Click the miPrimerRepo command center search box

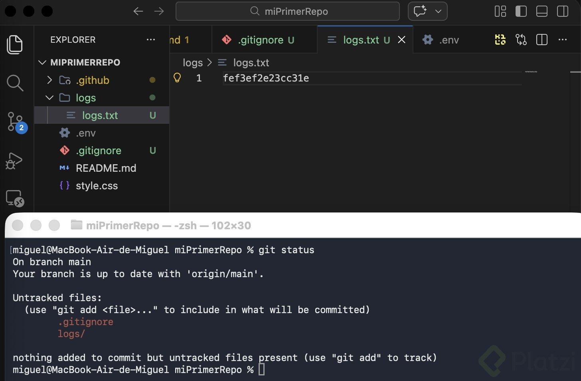[x=288, y=11]
